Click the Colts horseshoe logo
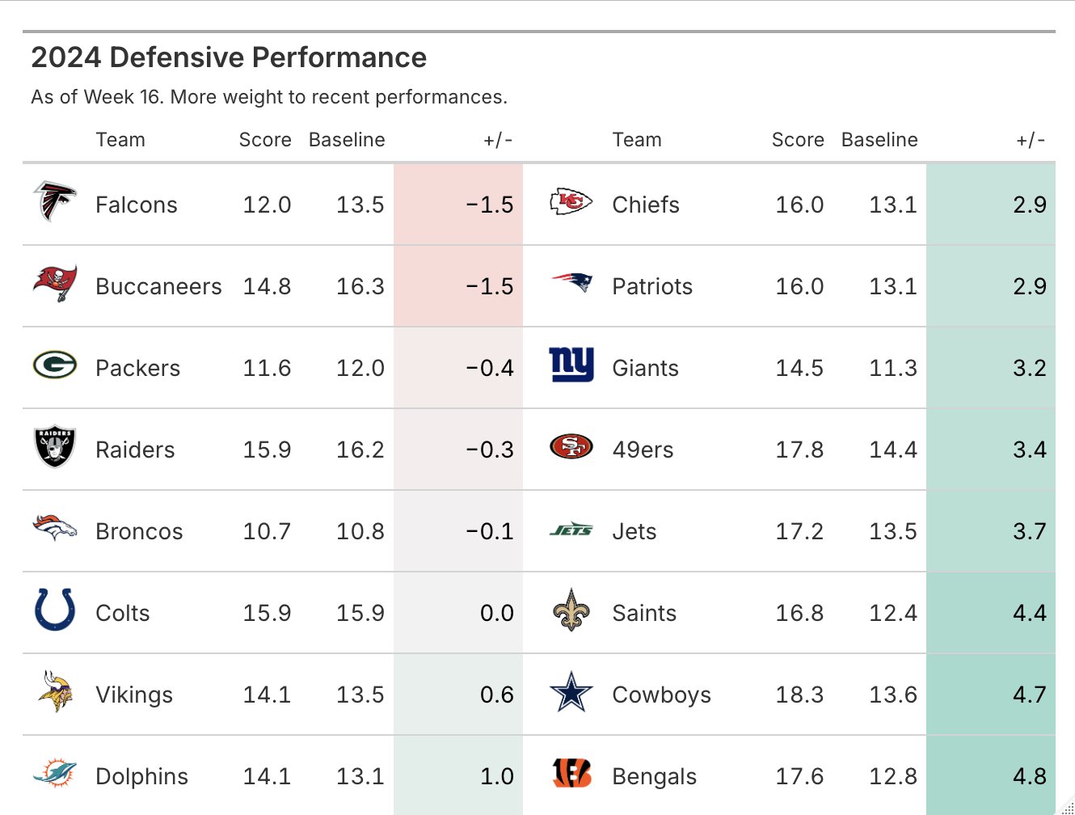This screenshot has height=815, width=1075. pyautogui.click(x=55, y=610)
